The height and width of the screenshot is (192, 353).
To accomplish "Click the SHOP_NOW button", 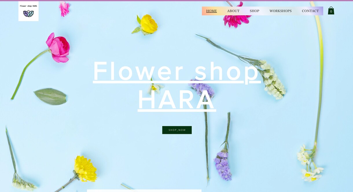I will (177, 130).
